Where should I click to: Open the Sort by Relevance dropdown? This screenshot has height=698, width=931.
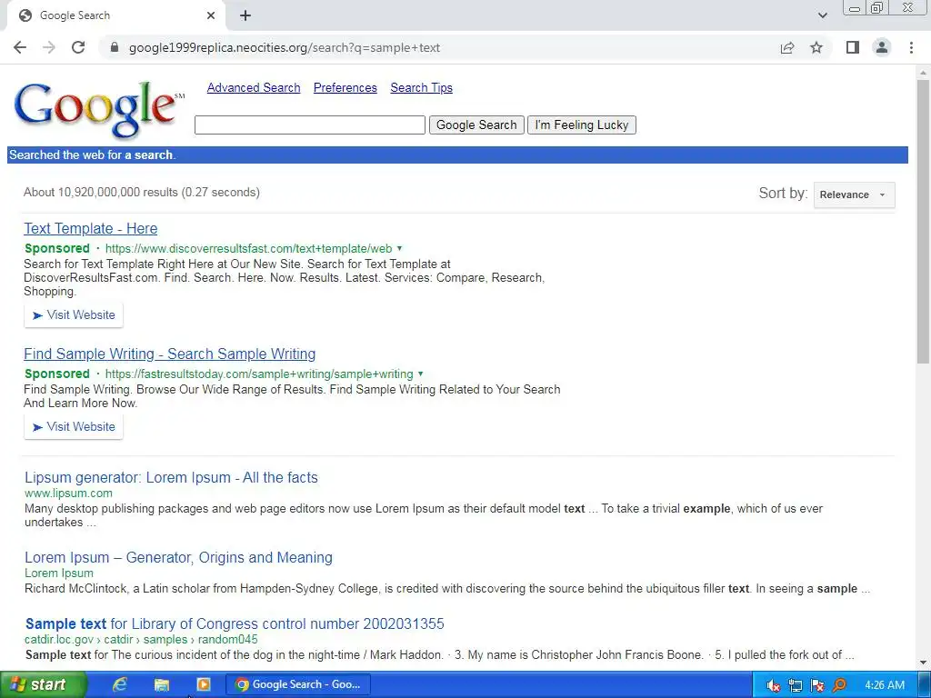[x=854, y=194]
